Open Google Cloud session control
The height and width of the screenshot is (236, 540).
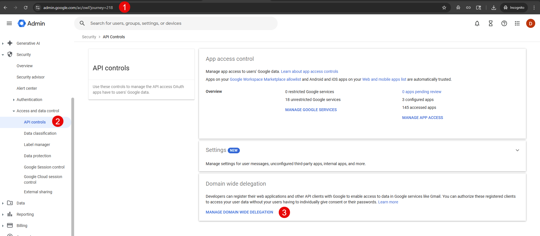(43, 179)
